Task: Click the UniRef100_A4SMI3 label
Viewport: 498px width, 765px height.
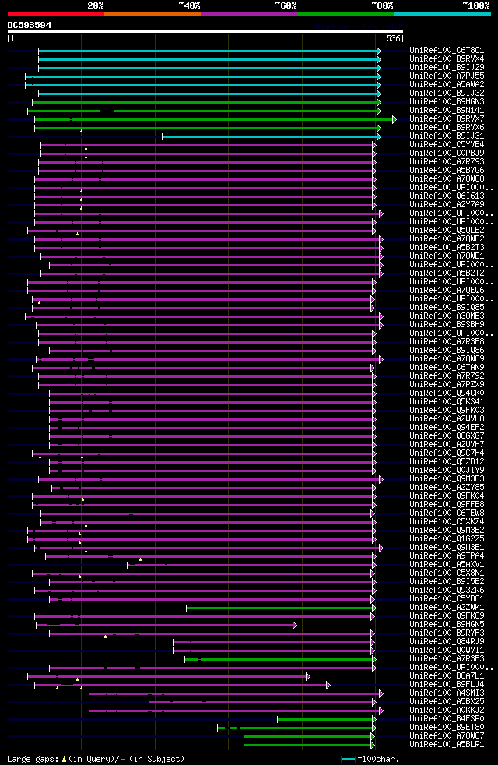Action: pos(447,693)
